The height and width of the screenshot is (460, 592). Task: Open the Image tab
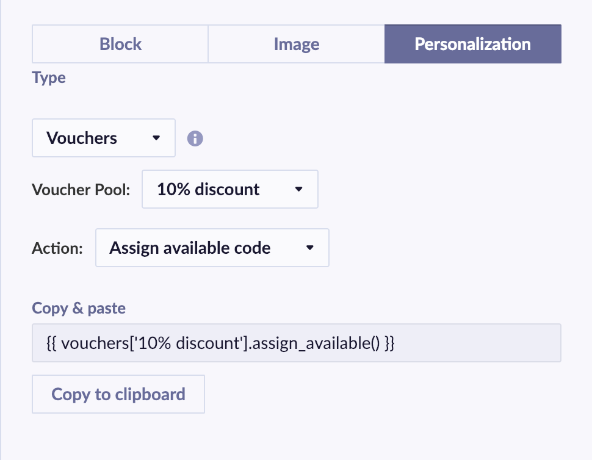(297, 44)
